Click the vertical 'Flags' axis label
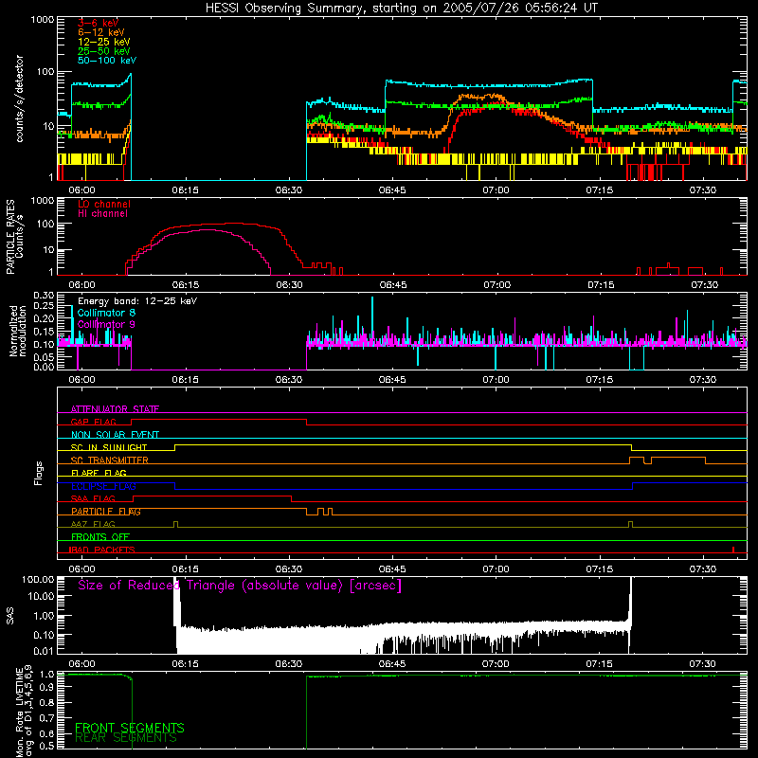The height and width of the screenshot is (758, 758). pos(39,473)
